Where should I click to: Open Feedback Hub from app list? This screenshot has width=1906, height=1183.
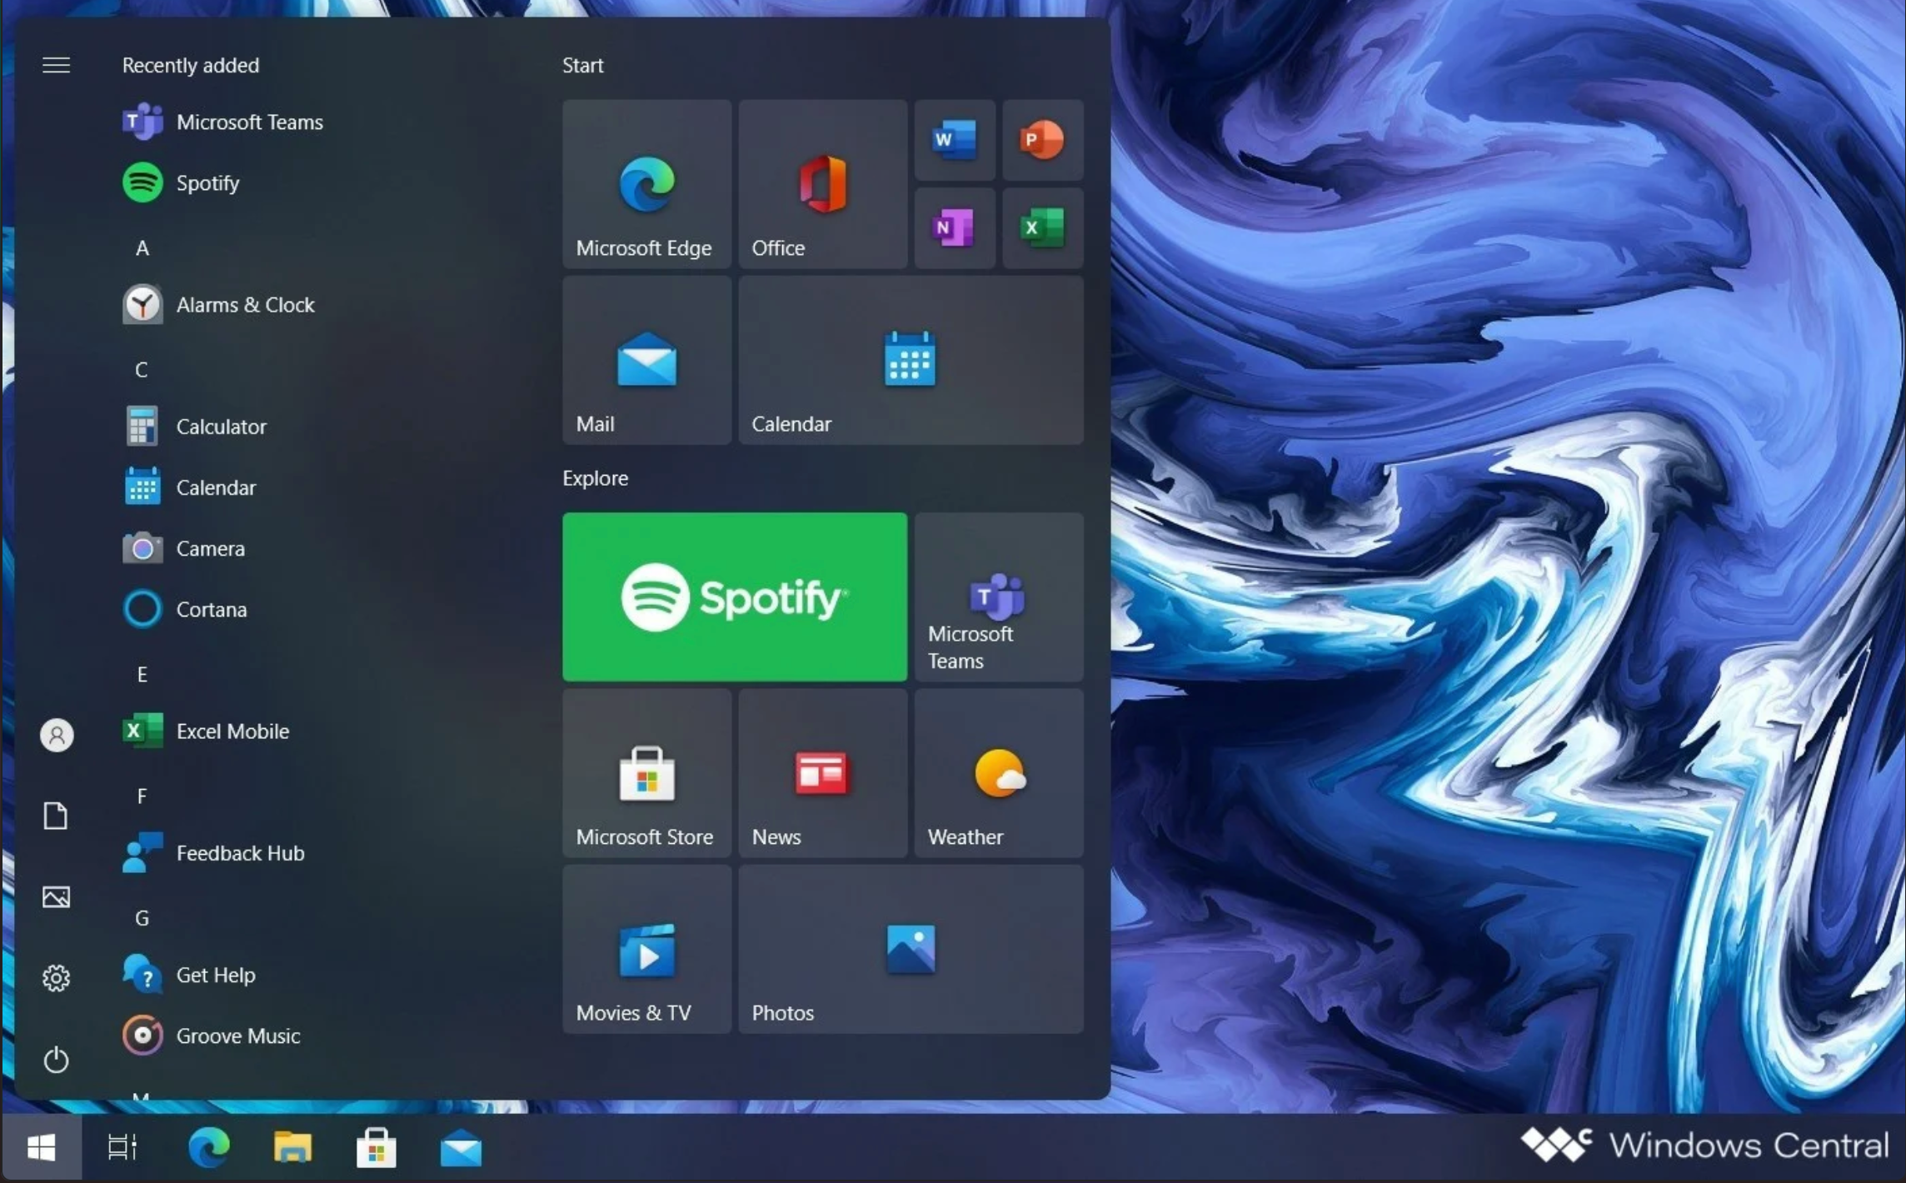tap(239, 853)
